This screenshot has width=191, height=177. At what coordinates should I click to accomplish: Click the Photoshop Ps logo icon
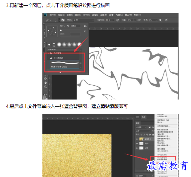[45, 15]
